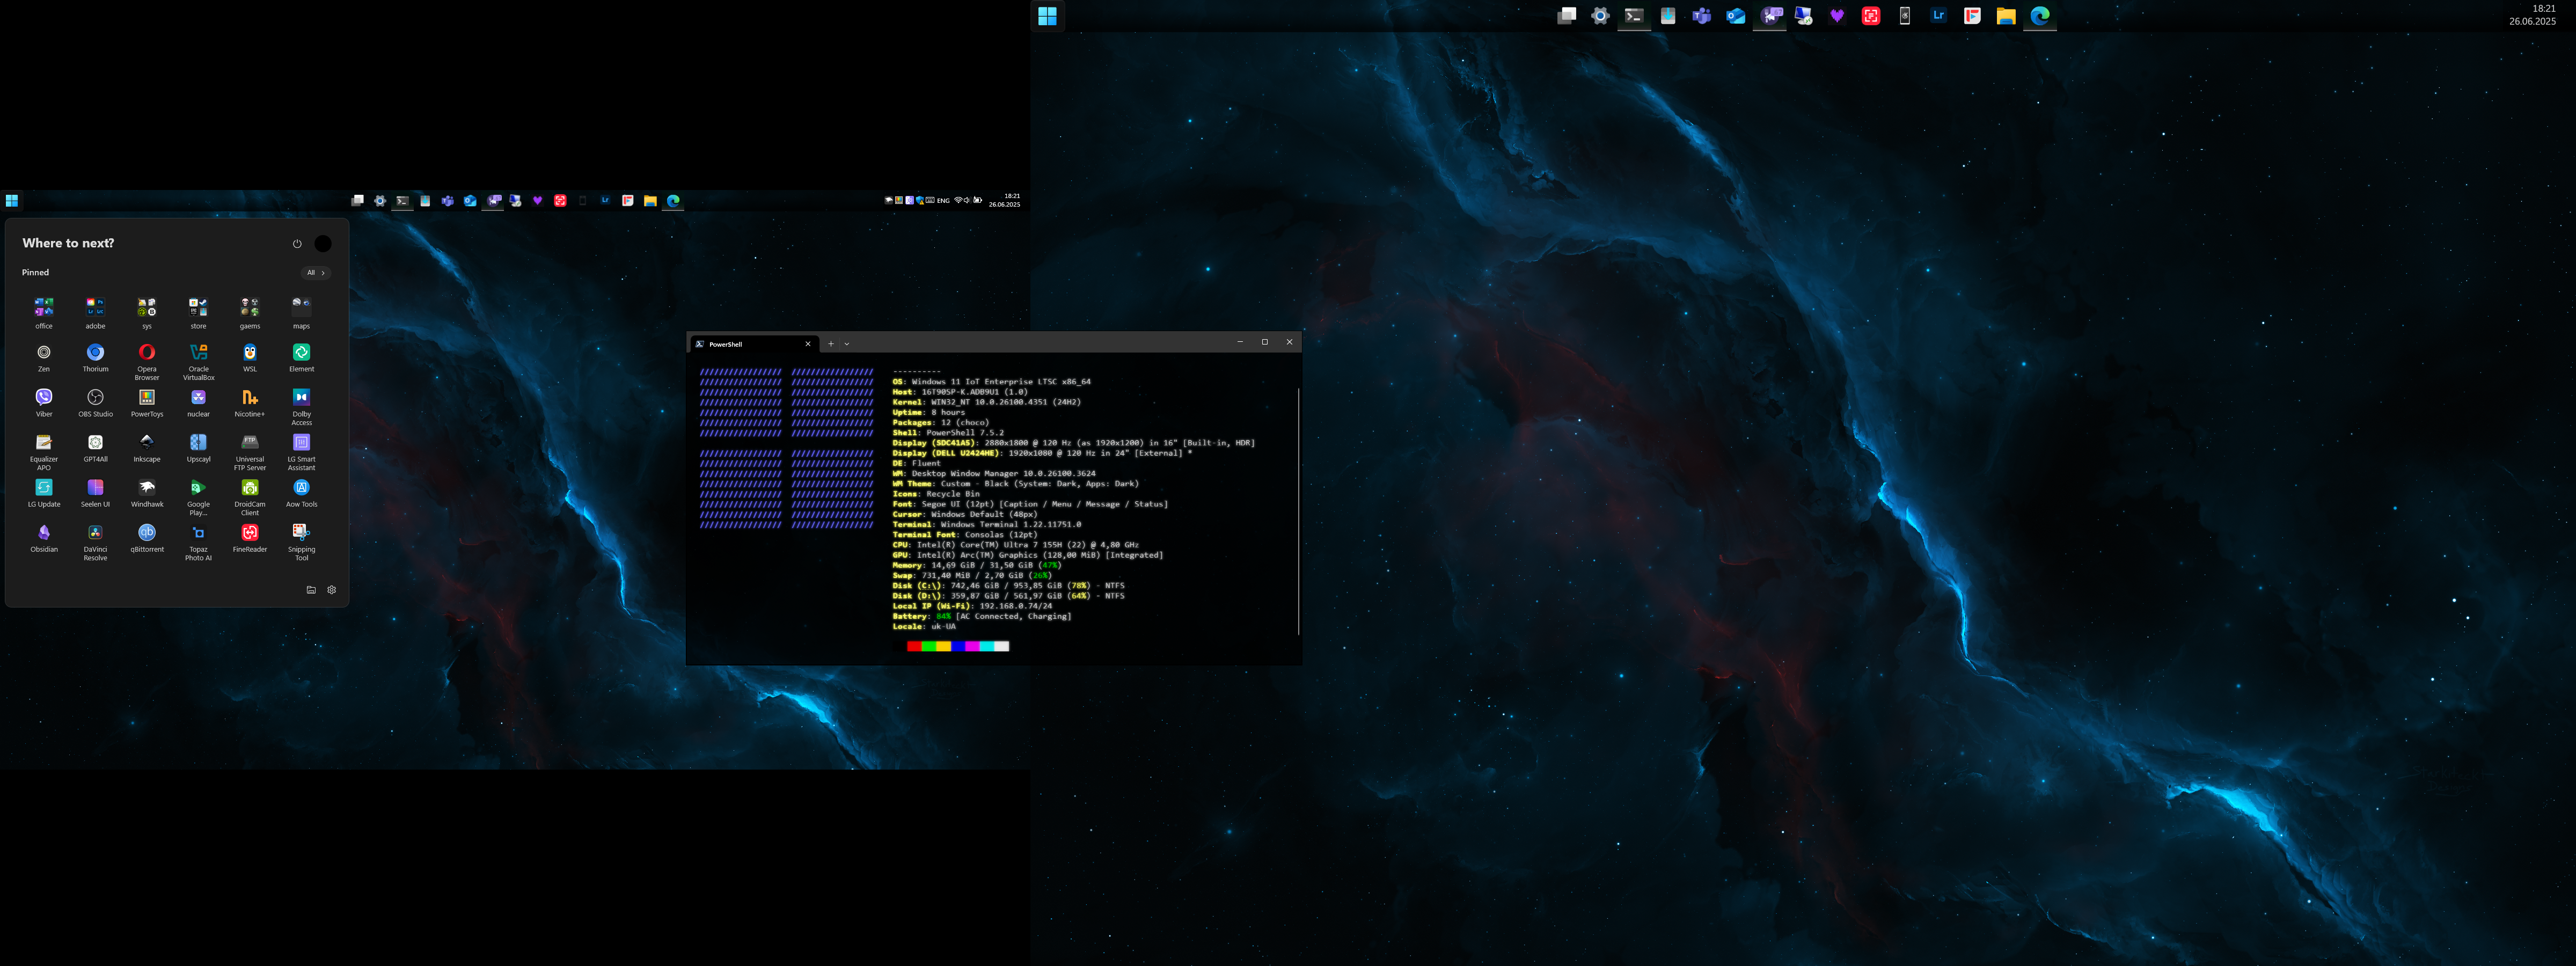Open qBittorrent pinned shortcut
2576x966 pixels.
click(x=147, y=533)
